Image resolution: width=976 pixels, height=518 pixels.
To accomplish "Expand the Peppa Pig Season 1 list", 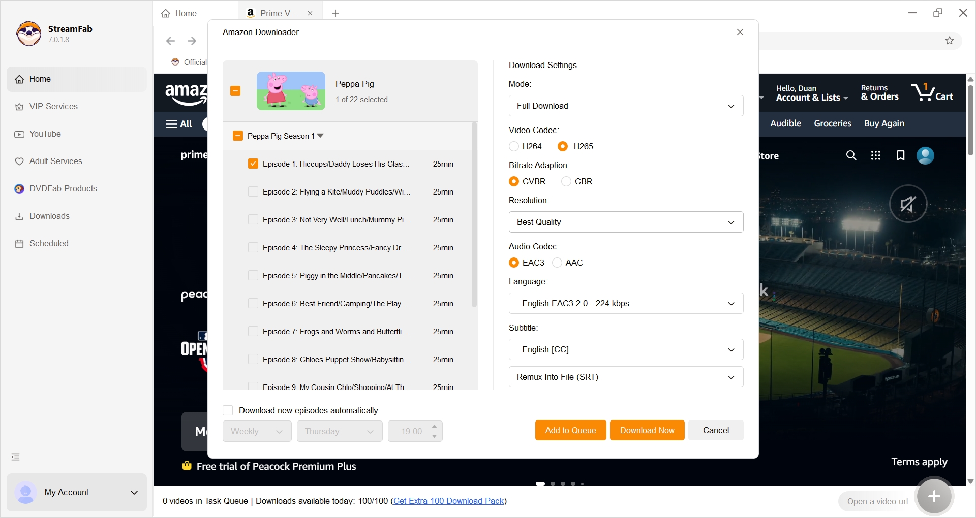I will tap(320, 136).
